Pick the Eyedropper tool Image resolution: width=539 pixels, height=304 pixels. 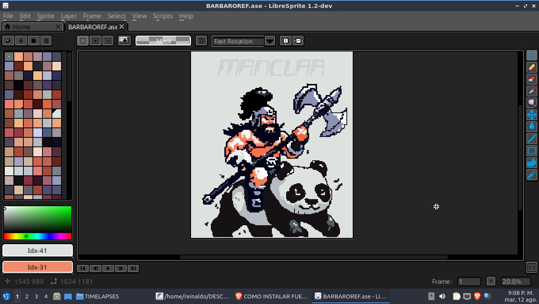[x=531, y=91]
